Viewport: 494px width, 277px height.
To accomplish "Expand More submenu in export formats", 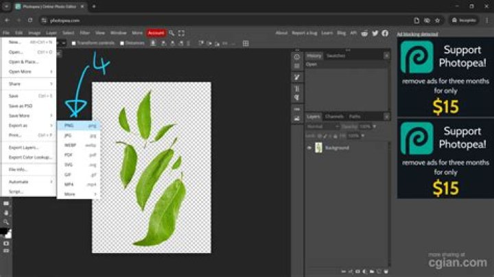I will pyautogui.click(x=78, y=194).
